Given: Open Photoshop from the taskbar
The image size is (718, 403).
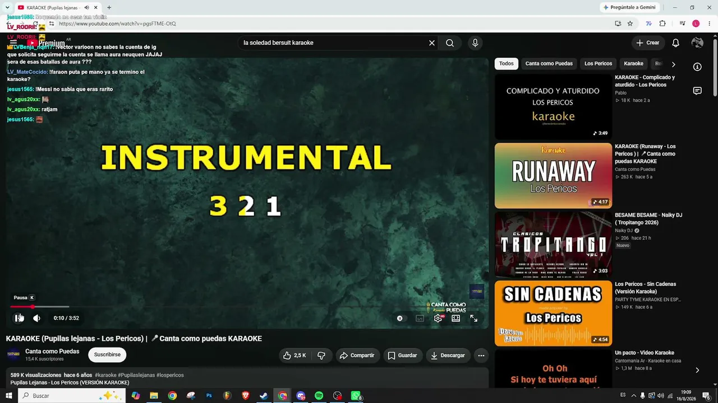Looking at the screenshot, I should [x=209, y=396].
